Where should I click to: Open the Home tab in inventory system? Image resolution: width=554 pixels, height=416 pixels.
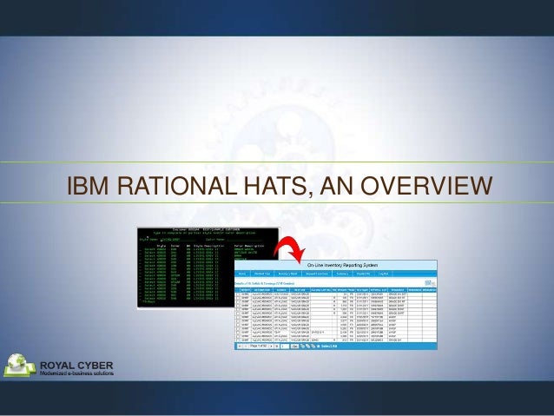[x=242, y=274]
